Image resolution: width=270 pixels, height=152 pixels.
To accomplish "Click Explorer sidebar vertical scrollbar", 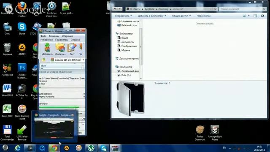I will pyautogui.click(x=141, y=46).
